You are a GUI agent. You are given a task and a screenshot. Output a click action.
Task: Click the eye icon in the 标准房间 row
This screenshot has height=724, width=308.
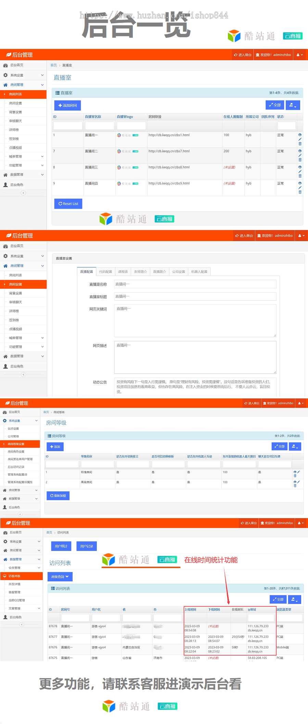(x=295, y=472)
